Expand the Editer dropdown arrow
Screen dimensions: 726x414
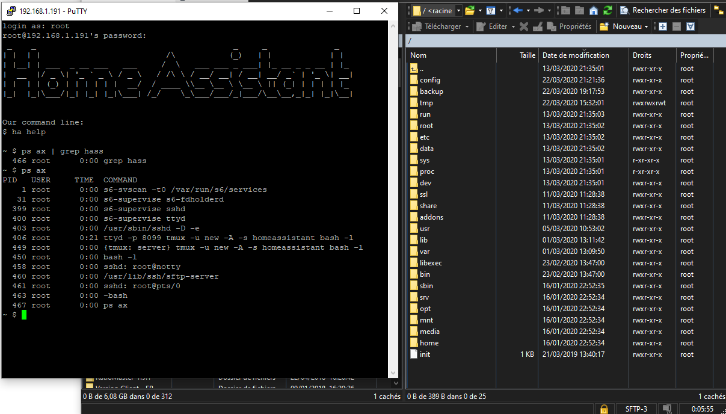pos(513,26)
